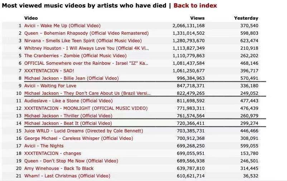The width and height of the screenshot is (287, 181).
Task: Open Somewhere over the Rainbow video link
Action: pyautogui.click(x=86, y=63)
